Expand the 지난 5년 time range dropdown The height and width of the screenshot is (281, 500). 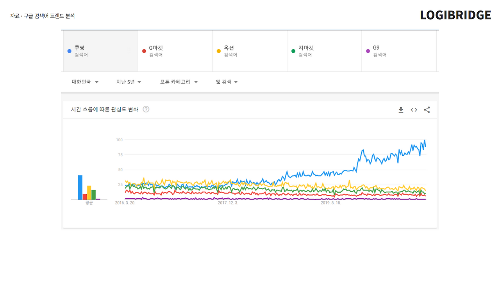point(129,82)
